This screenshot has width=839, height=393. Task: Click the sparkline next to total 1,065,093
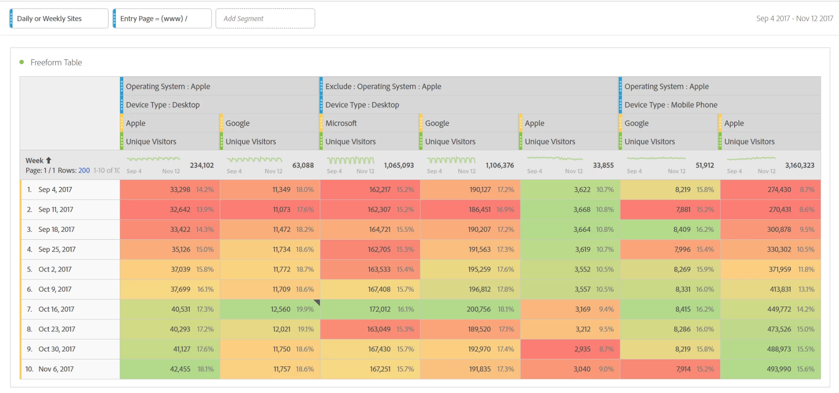[350, 160]
